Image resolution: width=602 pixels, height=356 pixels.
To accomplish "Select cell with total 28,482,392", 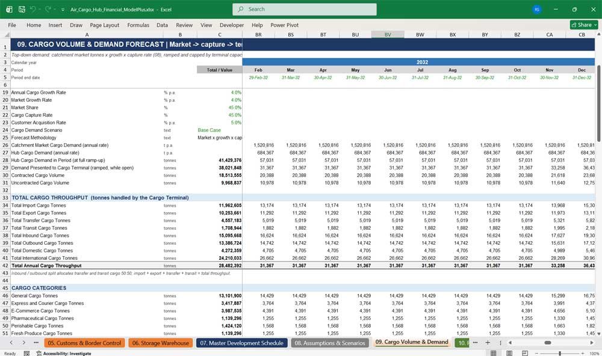I will pyautogui.click(x=219, y=265).
